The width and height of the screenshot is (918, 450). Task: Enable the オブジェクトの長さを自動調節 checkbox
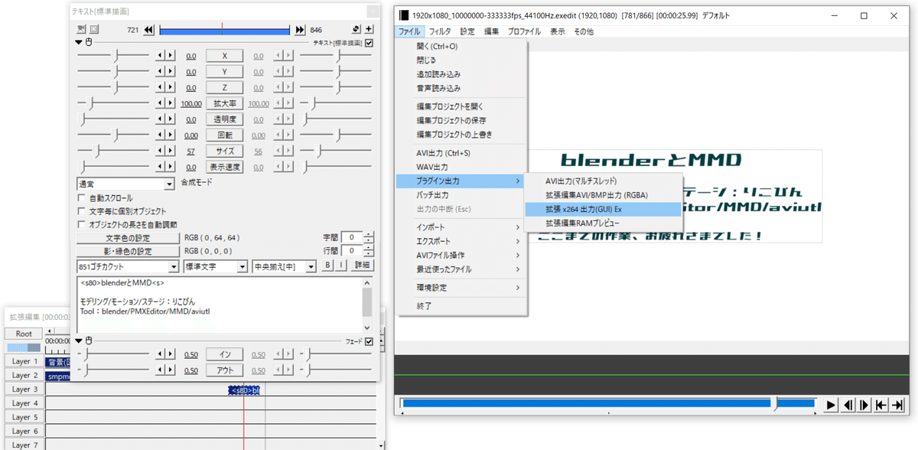(82, 224)
